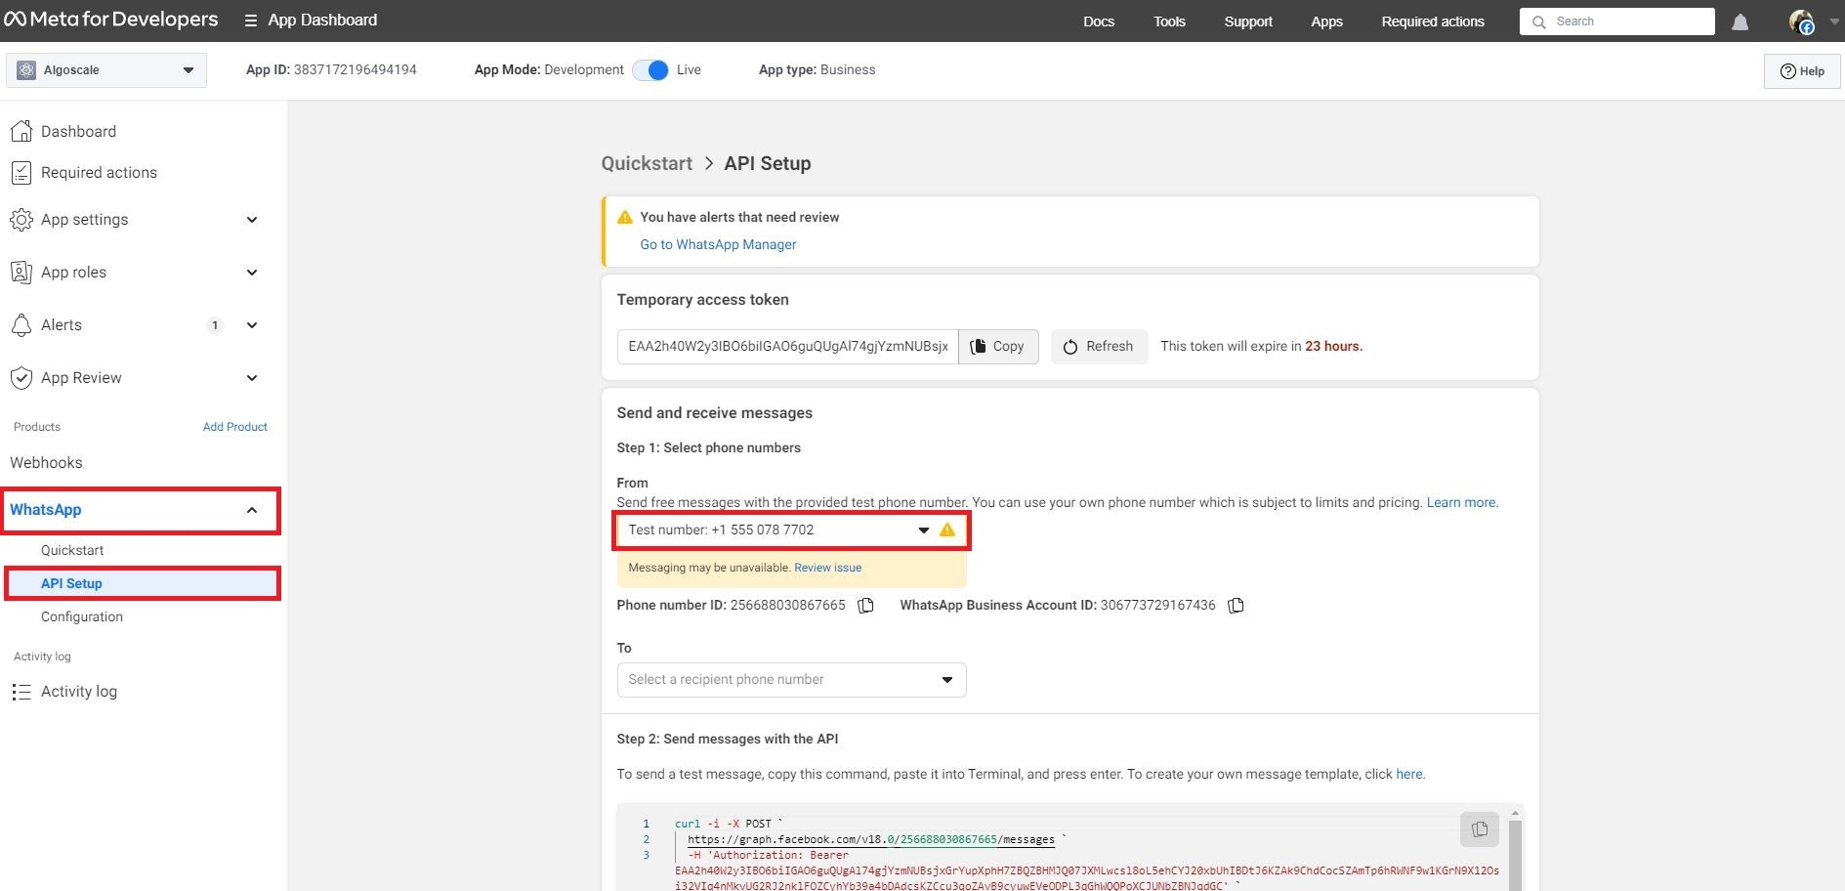Open the Apps menu
The height and width of the screenshot is (891, 1845).
pos(1326,21)
